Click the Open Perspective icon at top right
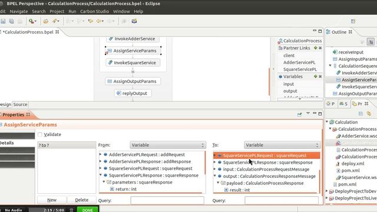 (353, 21)
